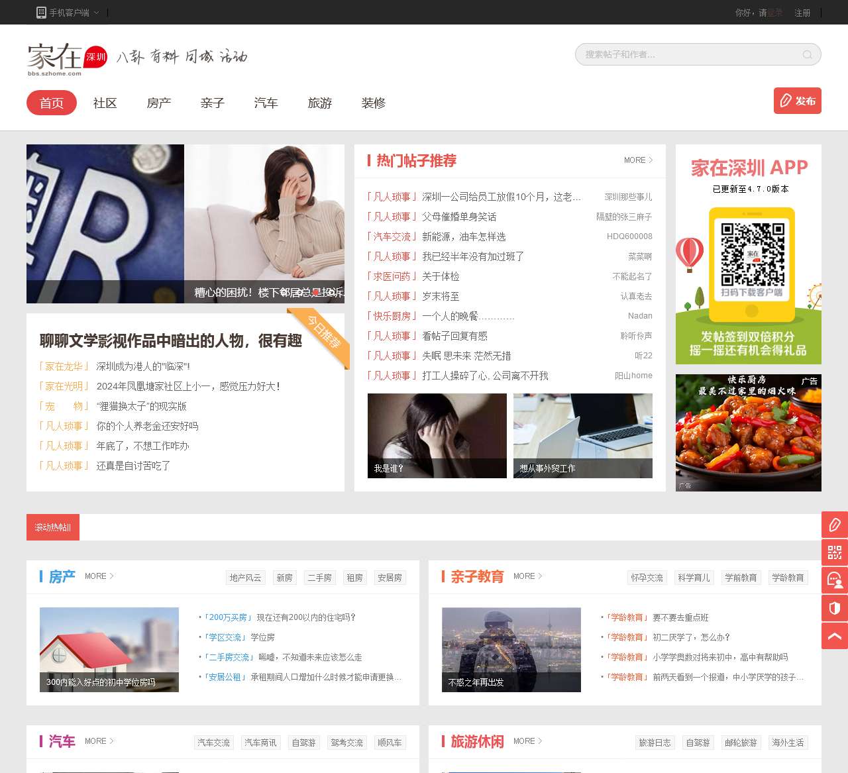Click the 滚动热帖 red label
The width and height of the screenshot is (848, 773).
click(x=53, y=527)
